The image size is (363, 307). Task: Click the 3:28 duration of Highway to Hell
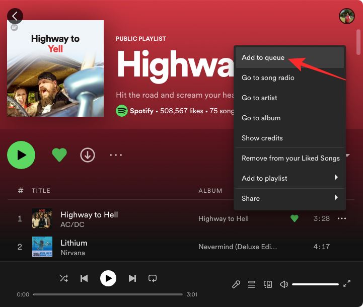(322, 218)
